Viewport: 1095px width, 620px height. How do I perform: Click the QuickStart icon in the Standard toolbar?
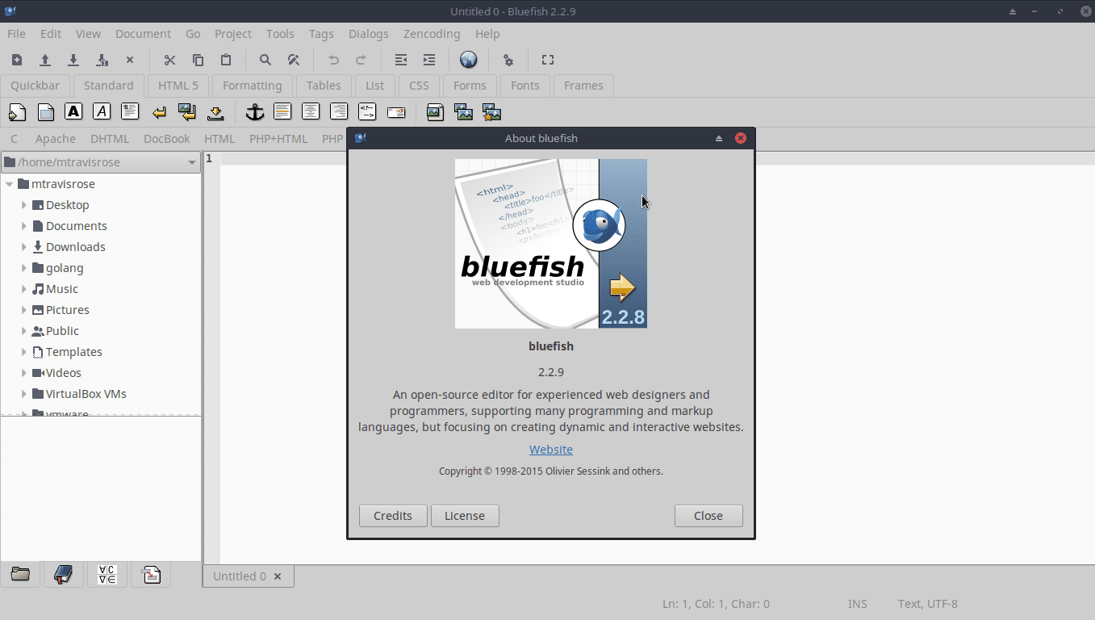click(x=17, y=112)
